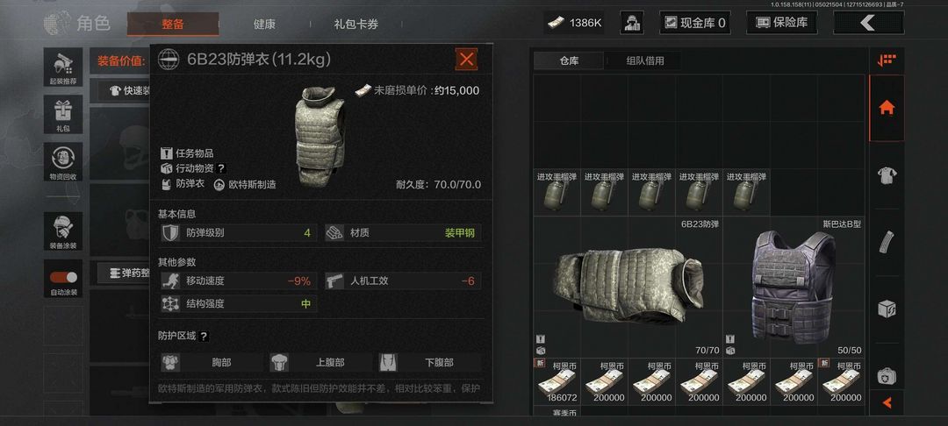Toggle the 自动涂装 auto paint switch
Screen dimensions: 948x426
63,278
